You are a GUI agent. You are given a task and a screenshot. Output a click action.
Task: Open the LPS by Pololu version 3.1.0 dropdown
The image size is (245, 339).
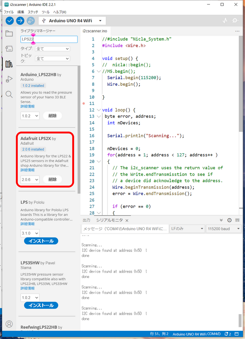pyautogui.click(x=30, y=233)
